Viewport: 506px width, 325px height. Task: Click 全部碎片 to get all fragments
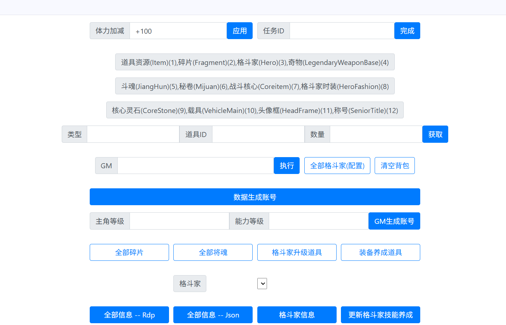(x=129, y=252)
